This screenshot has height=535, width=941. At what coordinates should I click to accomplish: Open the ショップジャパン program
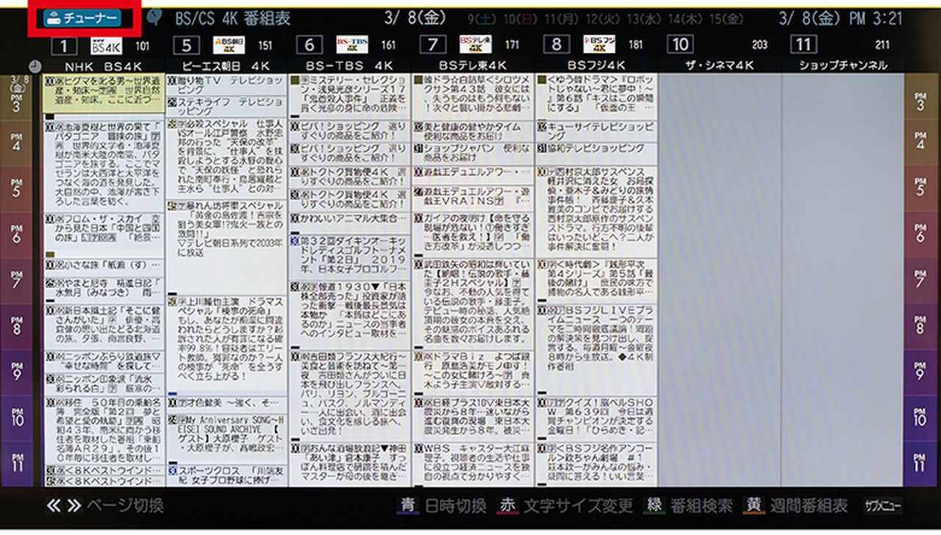(x=473, y=154)
